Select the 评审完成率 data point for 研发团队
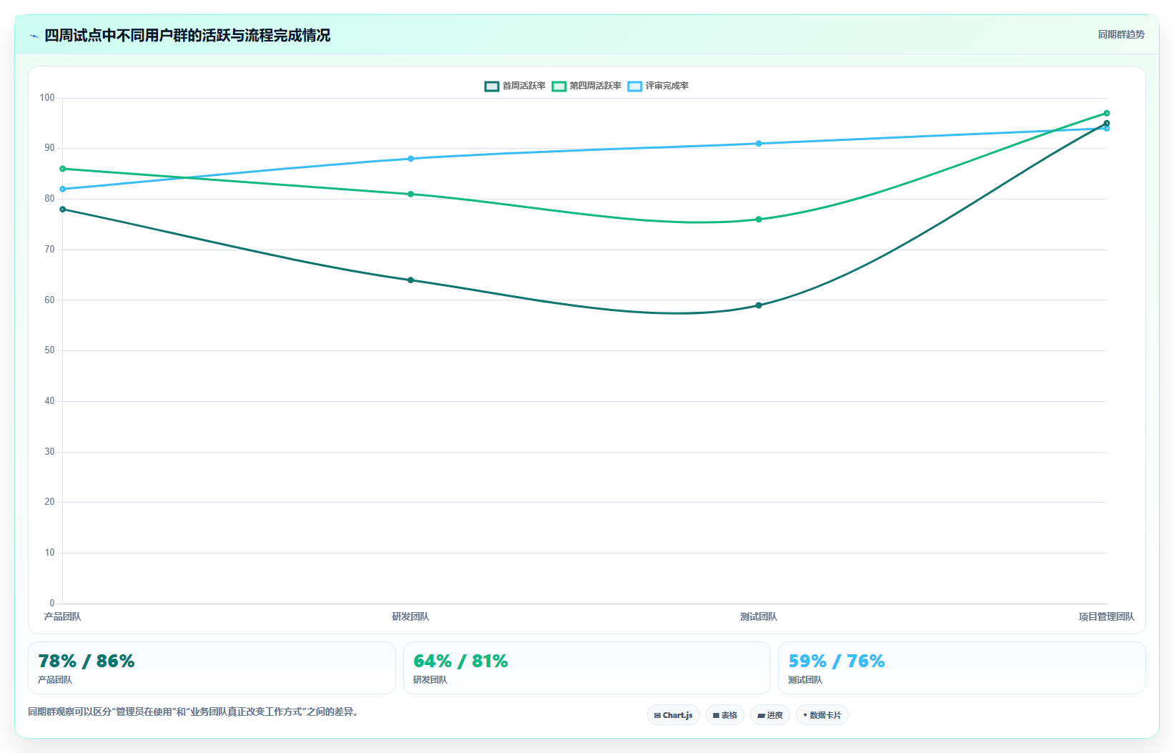The image size is (1174, 753). pyautogui.click(x=410, y=159)
